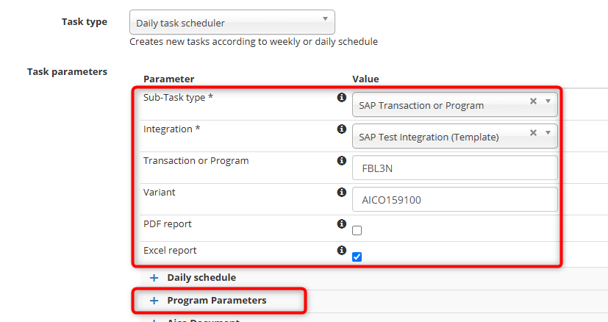Clear the SAP Test Integration selection
Image resolution: width=608 pixels, height=322 pixels.
[x=533, y=133]
